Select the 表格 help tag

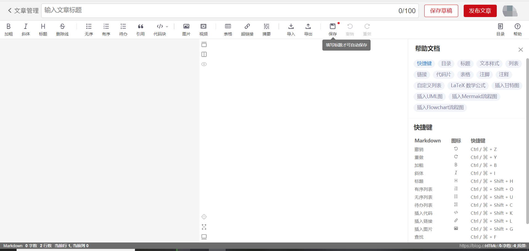point(465,75)
